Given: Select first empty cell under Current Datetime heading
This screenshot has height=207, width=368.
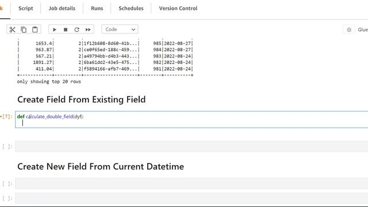Looking at the screenshot, I should click(x=191, y=183).
